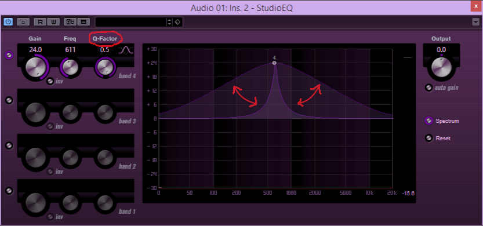
Task: Activate band 3 on/off button
Action: pyautogui.click(x=9, y=101)
